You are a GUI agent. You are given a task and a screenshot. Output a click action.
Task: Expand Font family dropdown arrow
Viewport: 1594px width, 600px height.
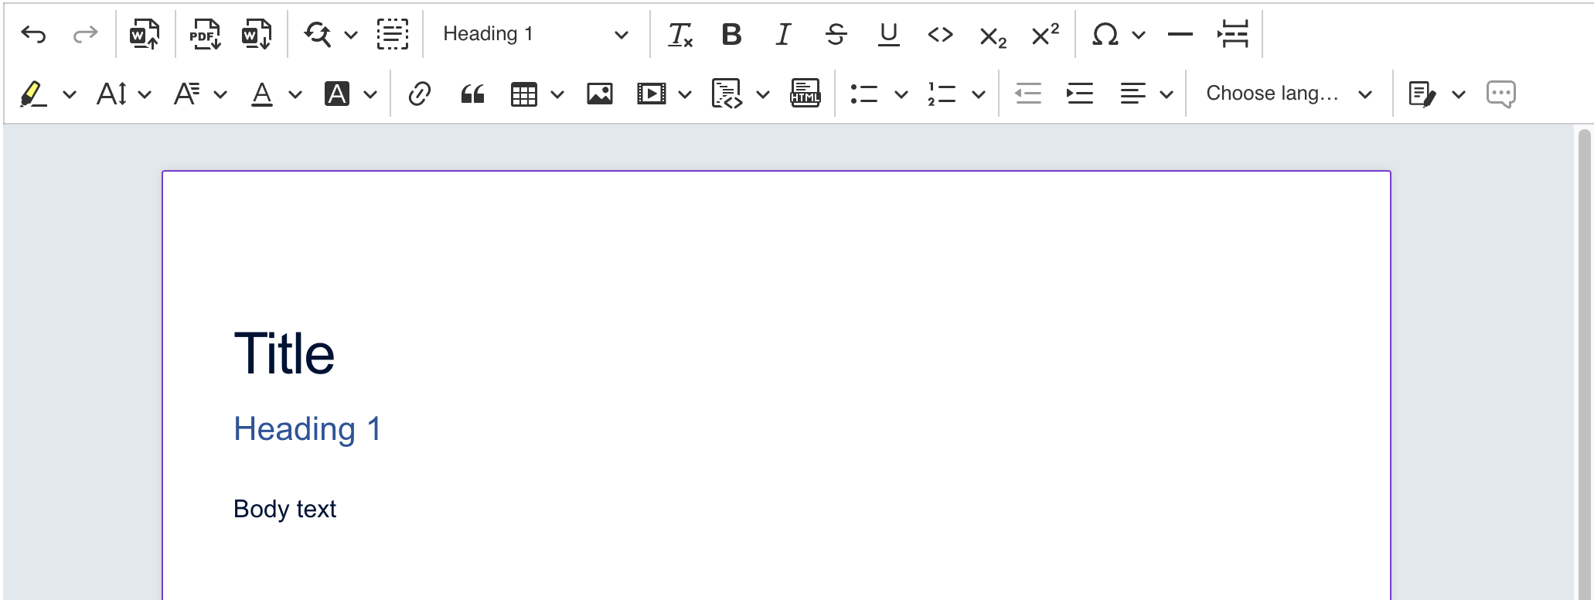click(x=220, y=94)
